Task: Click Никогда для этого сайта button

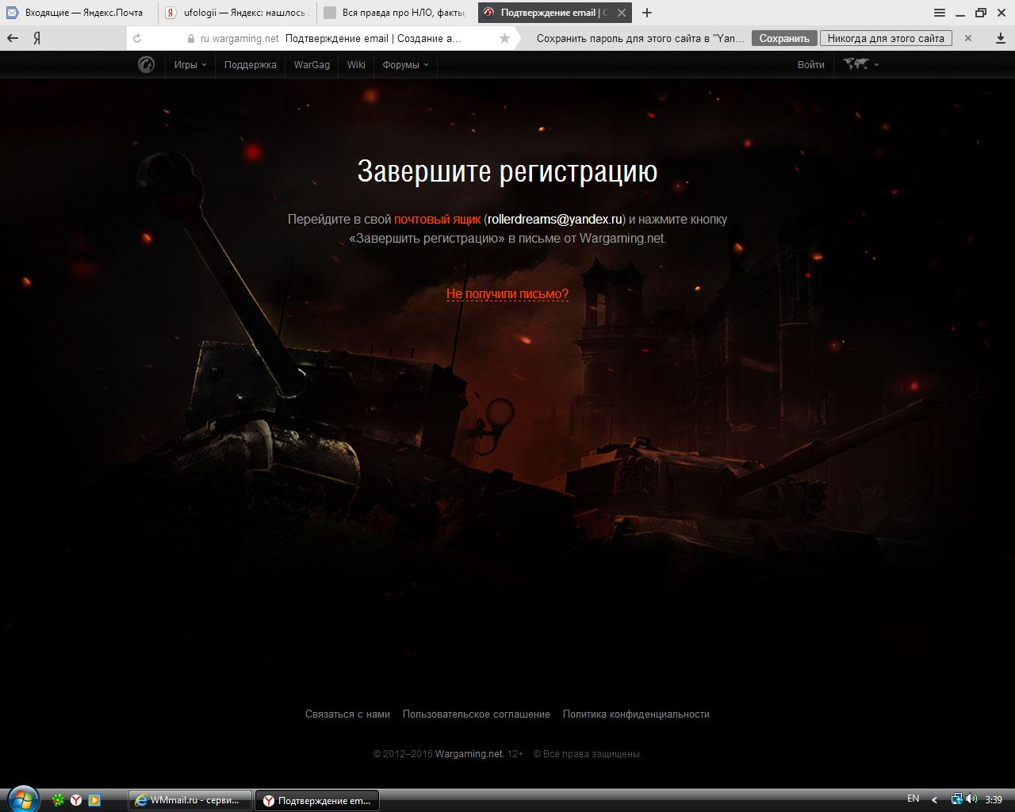Action: pyautogui.click(x=886, y=38)
